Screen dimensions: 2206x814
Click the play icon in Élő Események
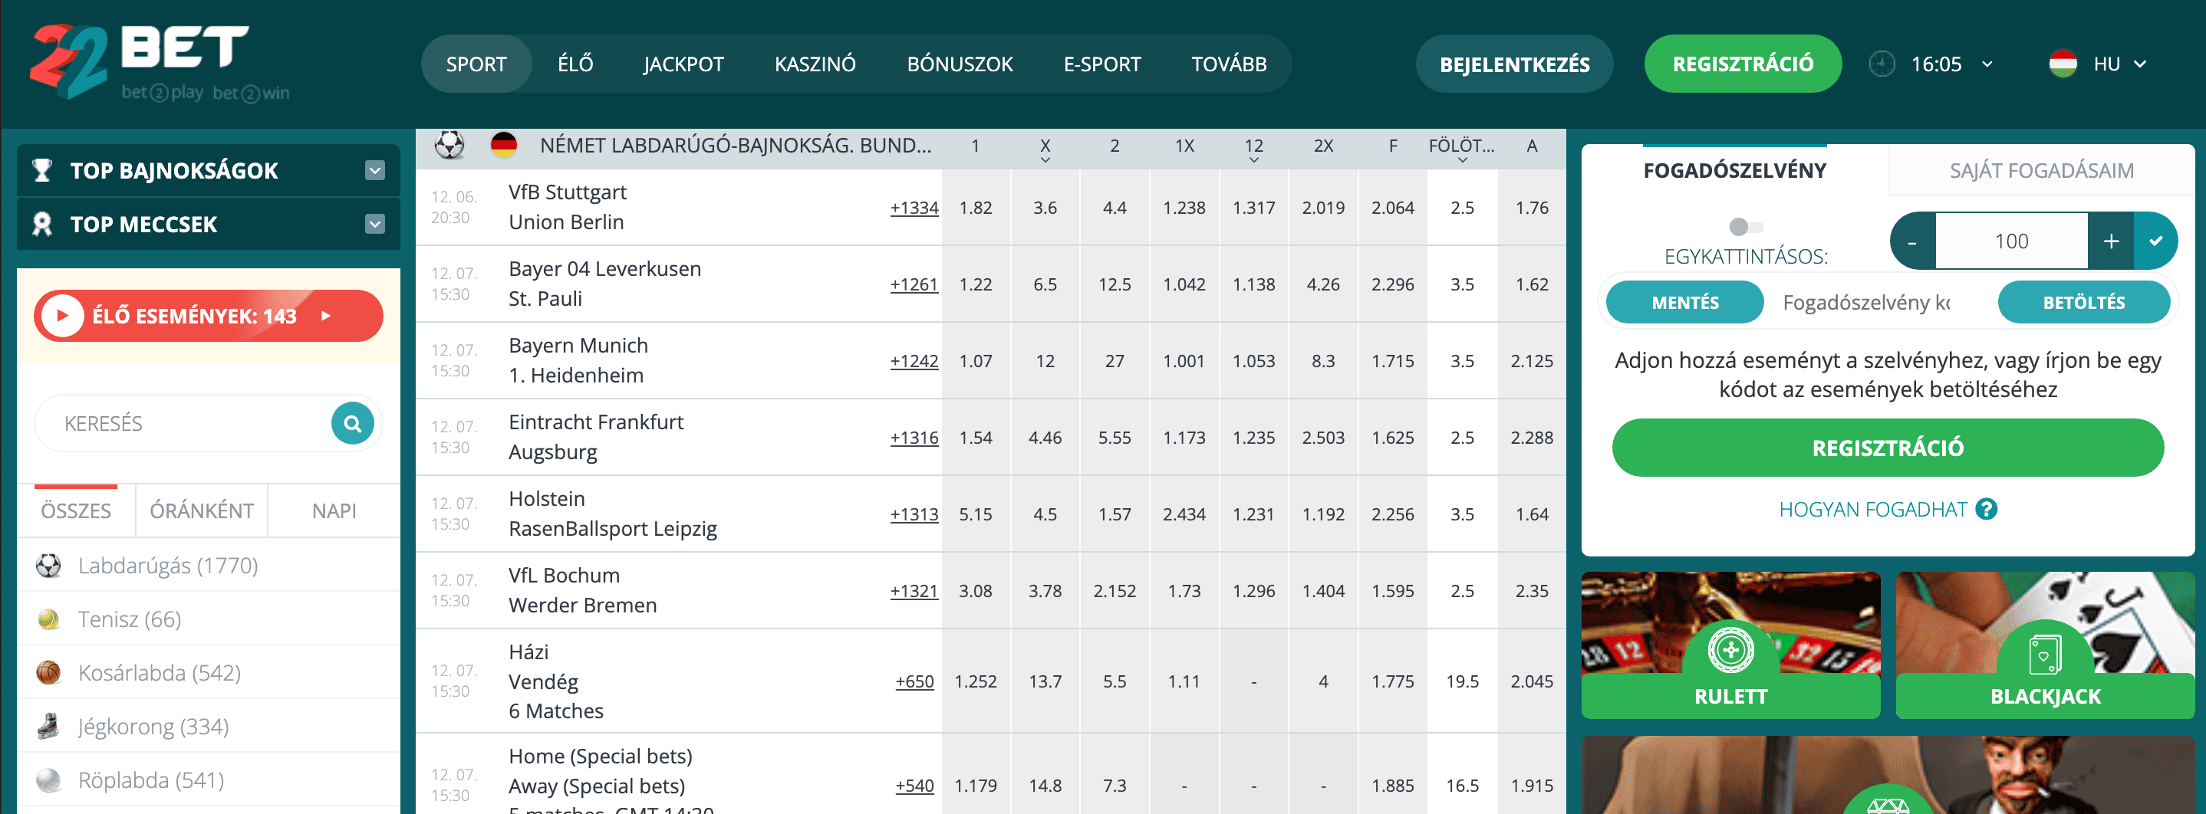click(x=63, y=316)
